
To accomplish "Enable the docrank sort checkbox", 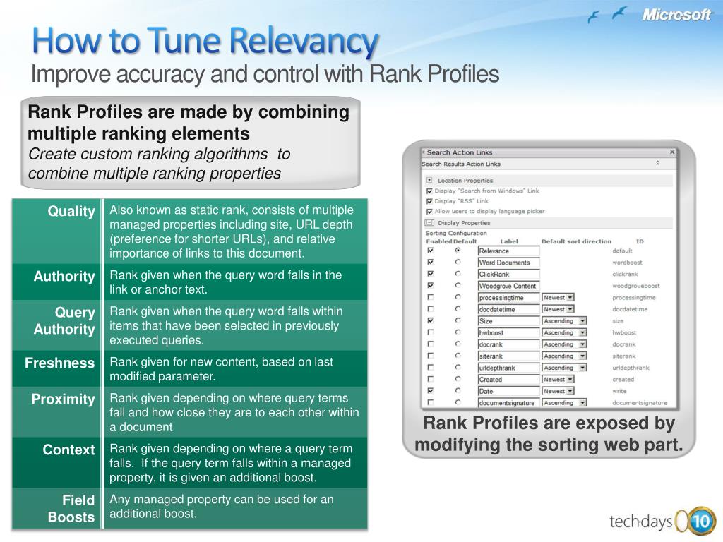I will [431, 344].
